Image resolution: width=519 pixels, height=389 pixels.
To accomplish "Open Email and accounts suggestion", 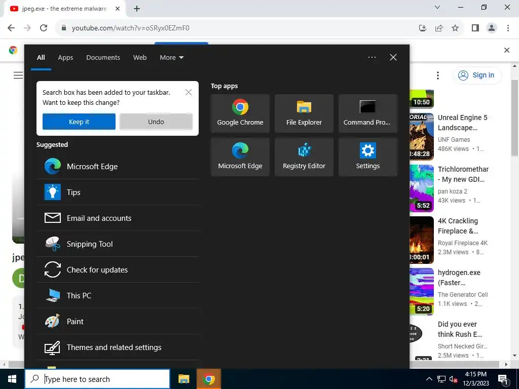I will [118, 218].
